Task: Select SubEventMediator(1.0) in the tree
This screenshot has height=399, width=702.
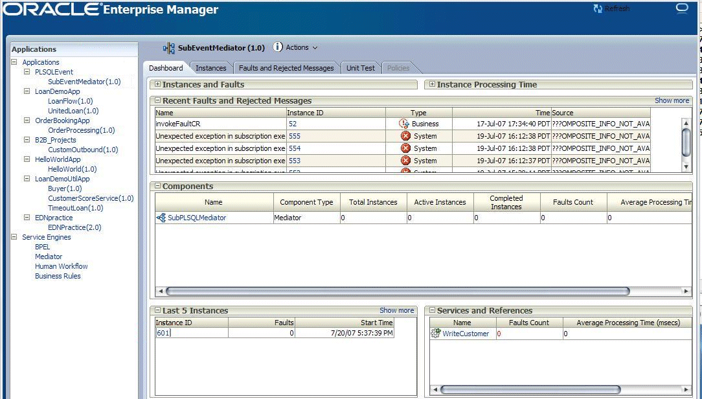Action: point(84,82)
